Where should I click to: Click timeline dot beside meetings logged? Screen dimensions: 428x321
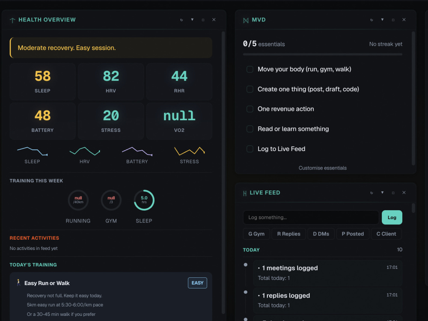[245, 265]
